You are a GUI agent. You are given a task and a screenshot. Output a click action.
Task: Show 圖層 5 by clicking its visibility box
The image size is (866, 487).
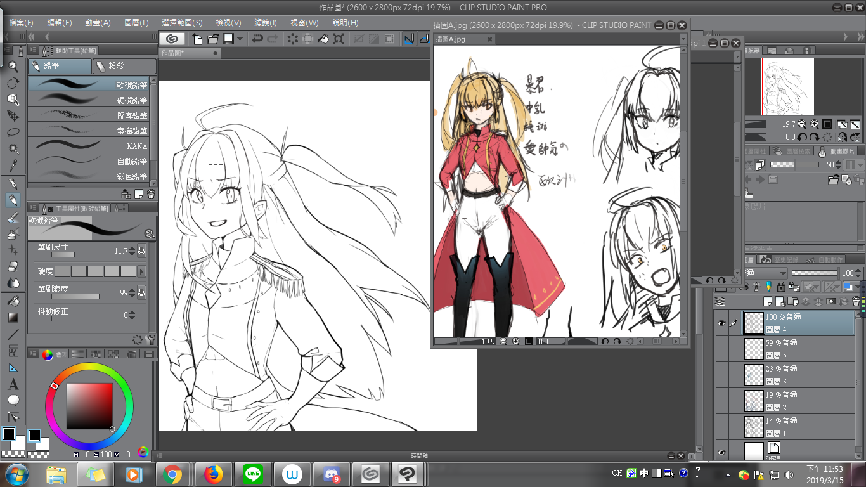(721, 349)
